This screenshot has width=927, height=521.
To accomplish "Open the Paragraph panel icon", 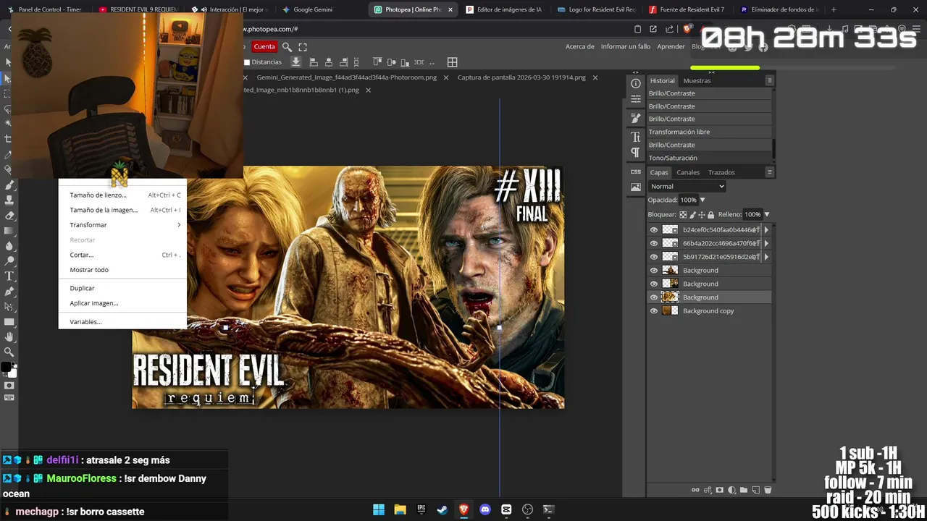I will [x=636, y=153].
